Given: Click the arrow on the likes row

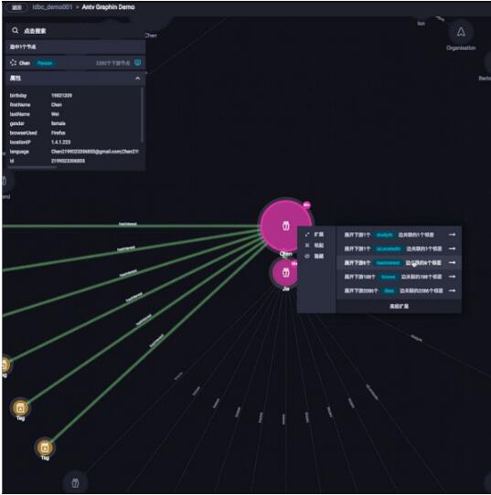Looking at the screenshot, I should pos(452,290).
